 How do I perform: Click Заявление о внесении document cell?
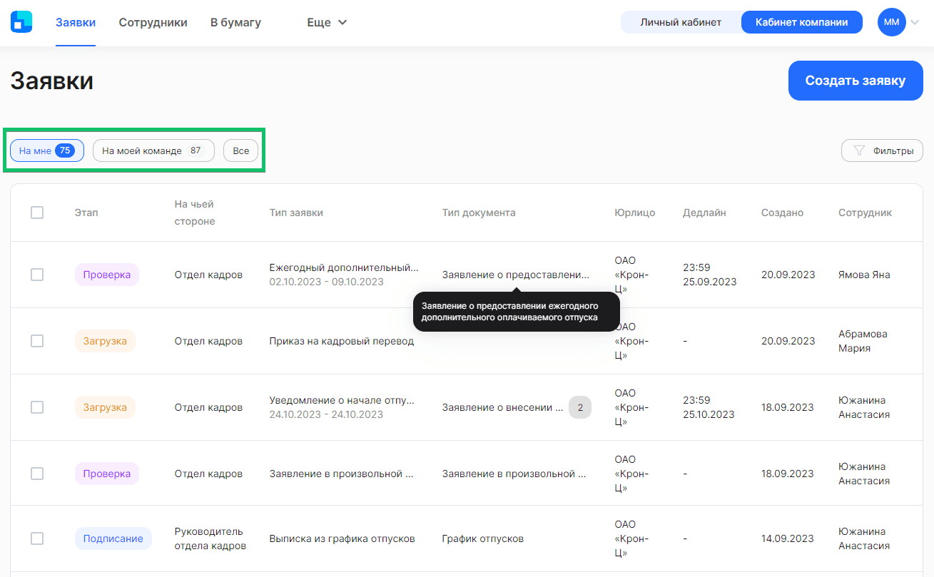(x=502, y=407)
